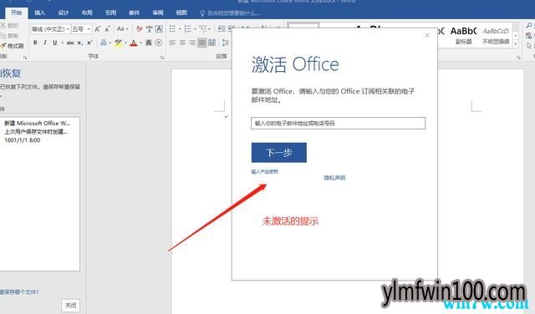Open the Change Case Aa dropdown
Viewport: 535px width, 314px height.
coord(123,29)
